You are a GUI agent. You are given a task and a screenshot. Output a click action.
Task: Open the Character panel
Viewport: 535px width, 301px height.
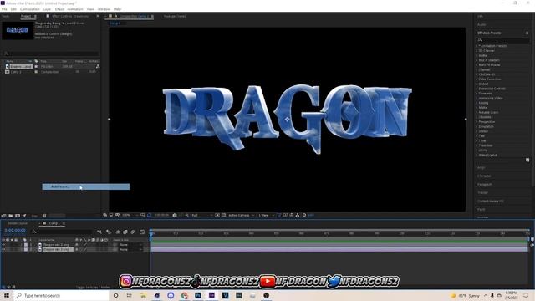(484, 176)
